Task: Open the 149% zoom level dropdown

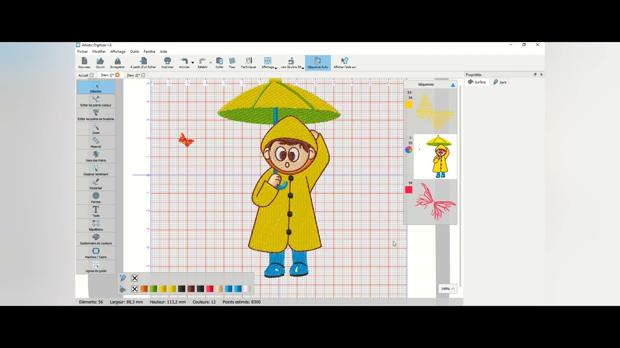Action: (x=448, y=289)
